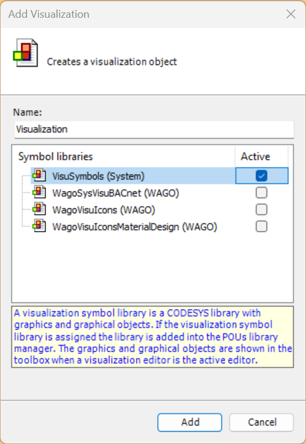This screenshot has width=306, height=444.
Task: Select the WagoVisuIcons (WAGO) row text
Action: (x=104, y=210)
